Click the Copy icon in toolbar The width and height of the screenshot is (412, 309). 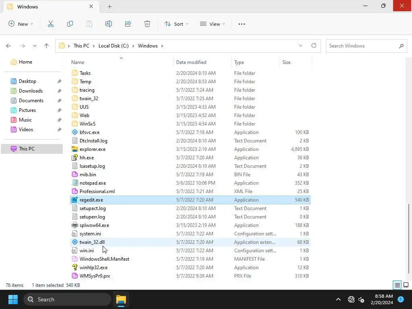[x=70, y=24]
